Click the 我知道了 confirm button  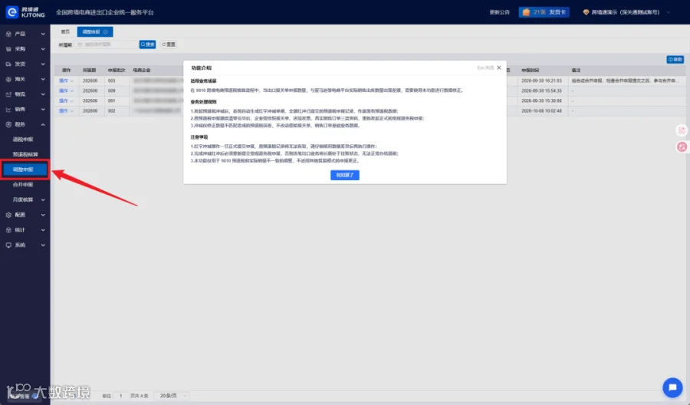click(344, 175)
